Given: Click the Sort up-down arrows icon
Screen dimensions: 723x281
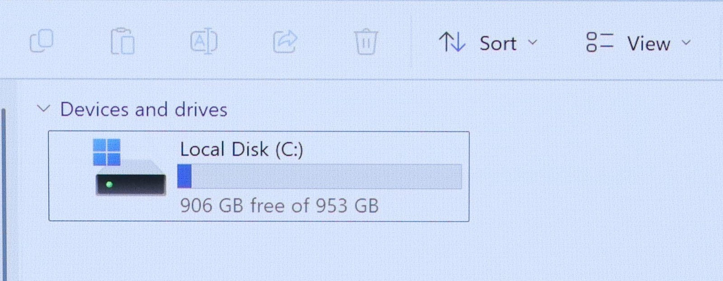Looking at the screenshot, I should (x=452, y=42).
